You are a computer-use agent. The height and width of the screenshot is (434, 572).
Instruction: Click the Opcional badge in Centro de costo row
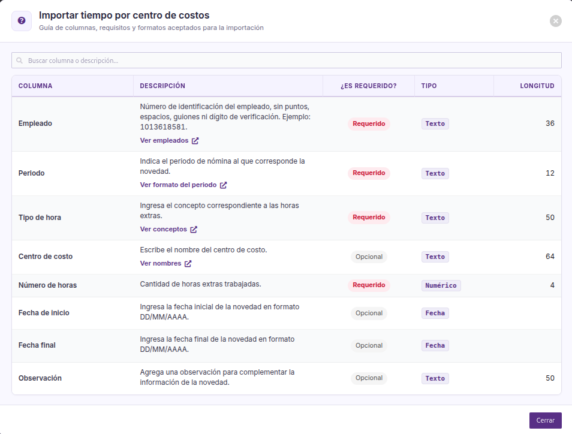[x=369, y=257]
